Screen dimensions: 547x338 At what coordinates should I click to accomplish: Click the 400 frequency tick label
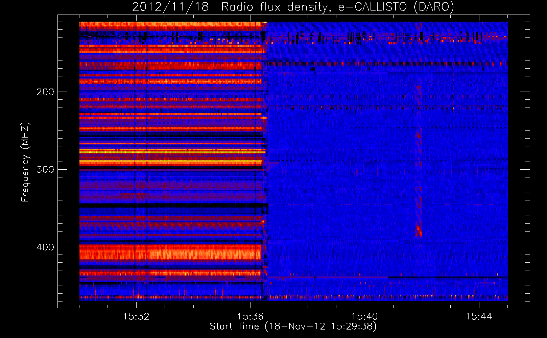click(x=45, y=247)
